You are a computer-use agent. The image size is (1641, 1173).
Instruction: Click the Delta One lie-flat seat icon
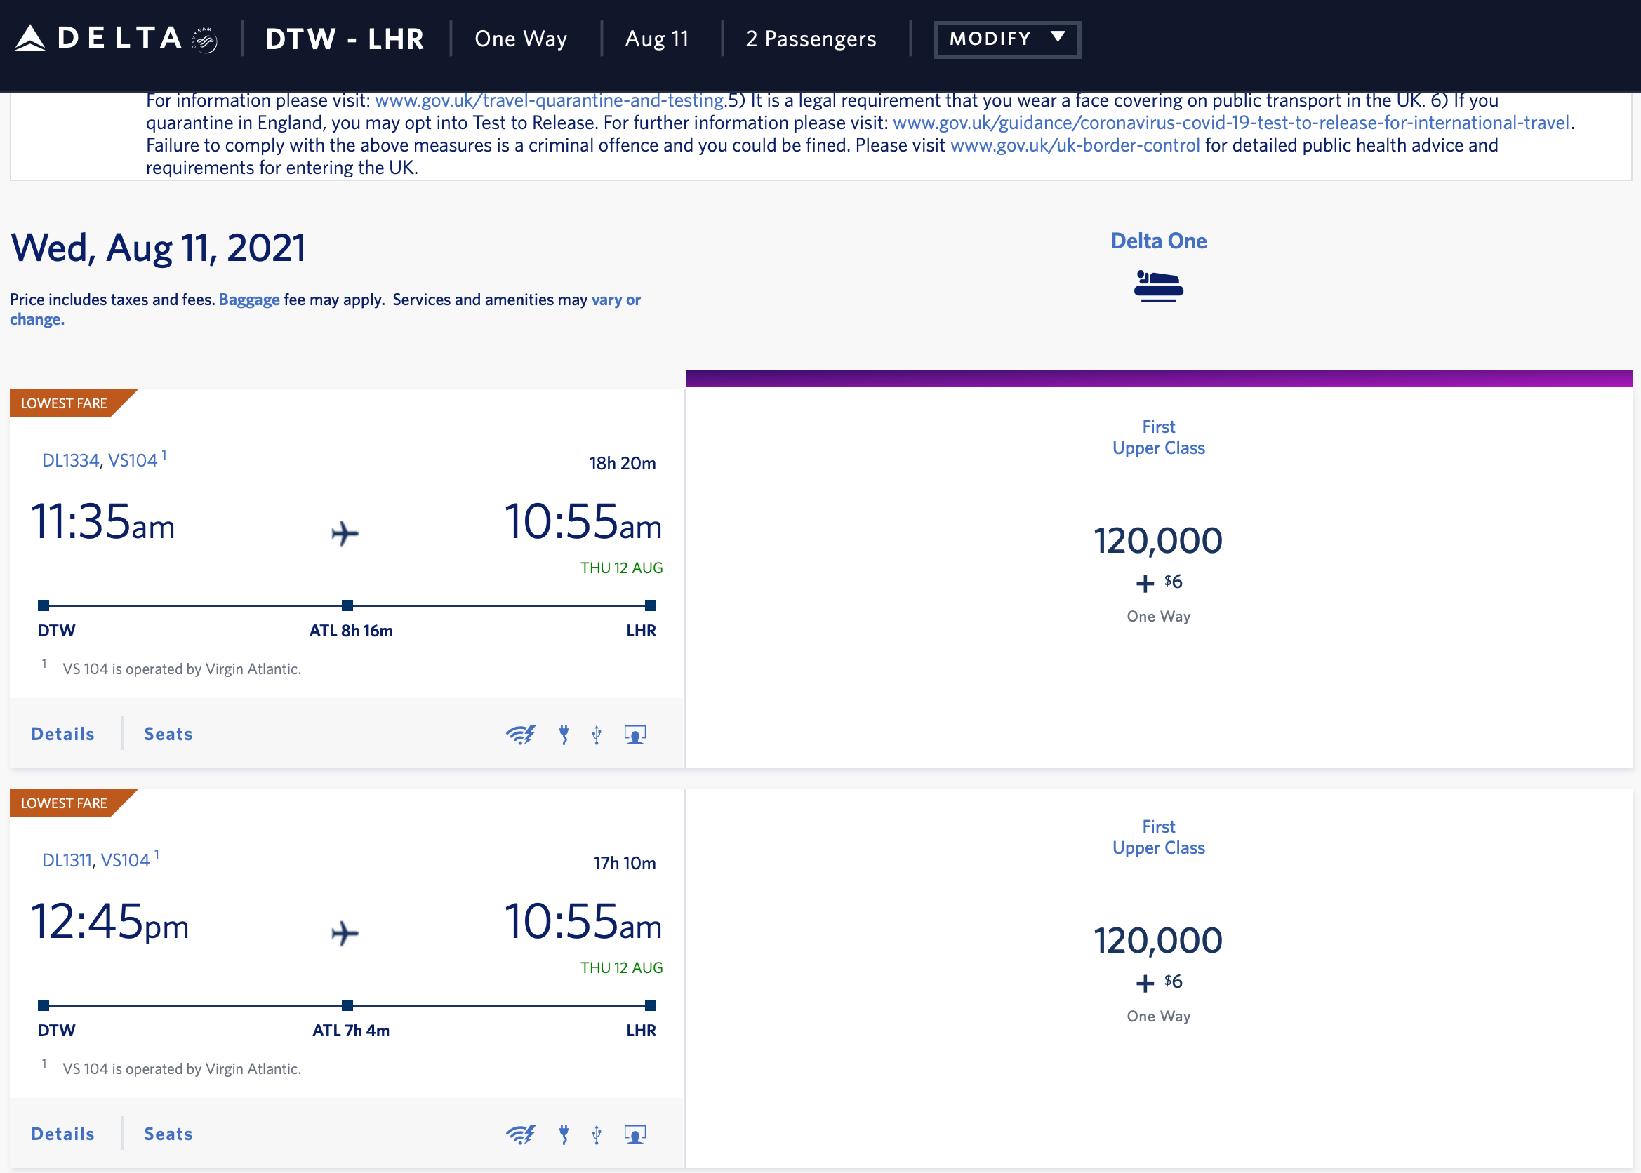1159,286
